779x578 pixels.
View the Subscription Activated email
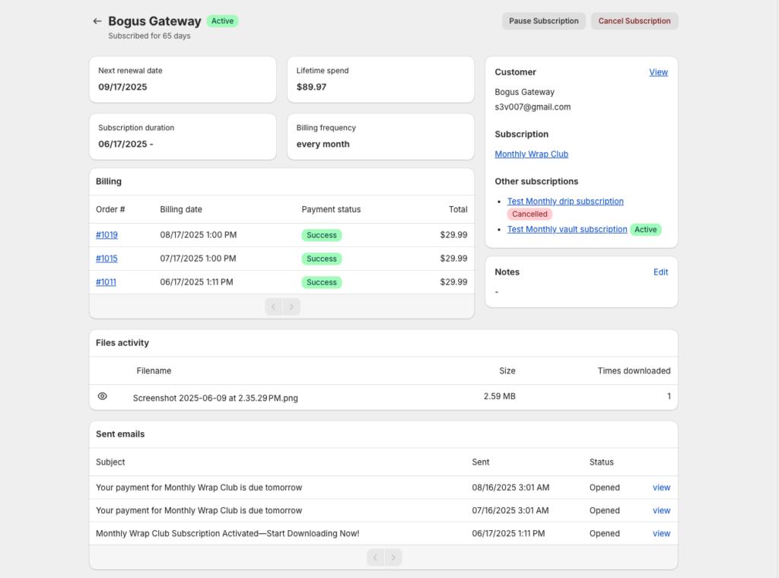661,533
